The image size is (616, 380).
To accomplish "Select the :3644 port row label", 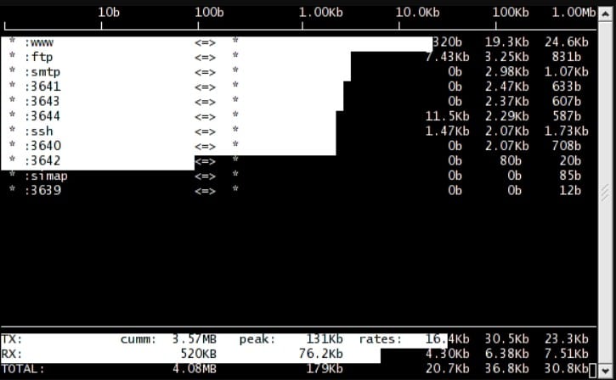I will [42, 116].
